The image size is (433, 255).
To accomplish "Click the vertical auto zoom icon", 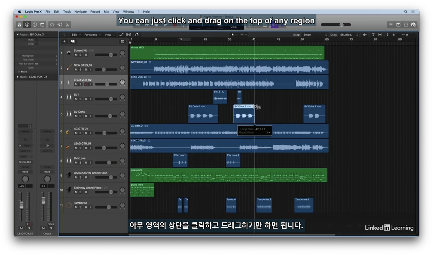I will [373, 35].
